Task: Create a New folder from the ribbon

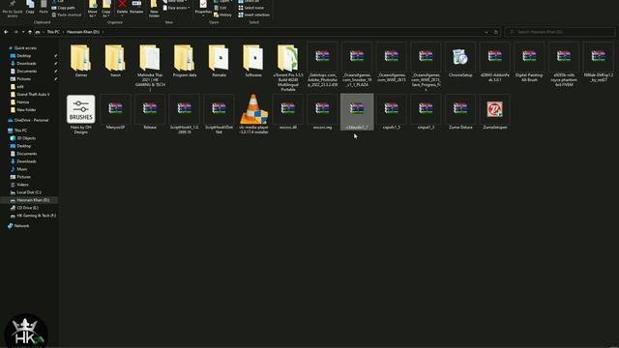Action: [154, 9]
